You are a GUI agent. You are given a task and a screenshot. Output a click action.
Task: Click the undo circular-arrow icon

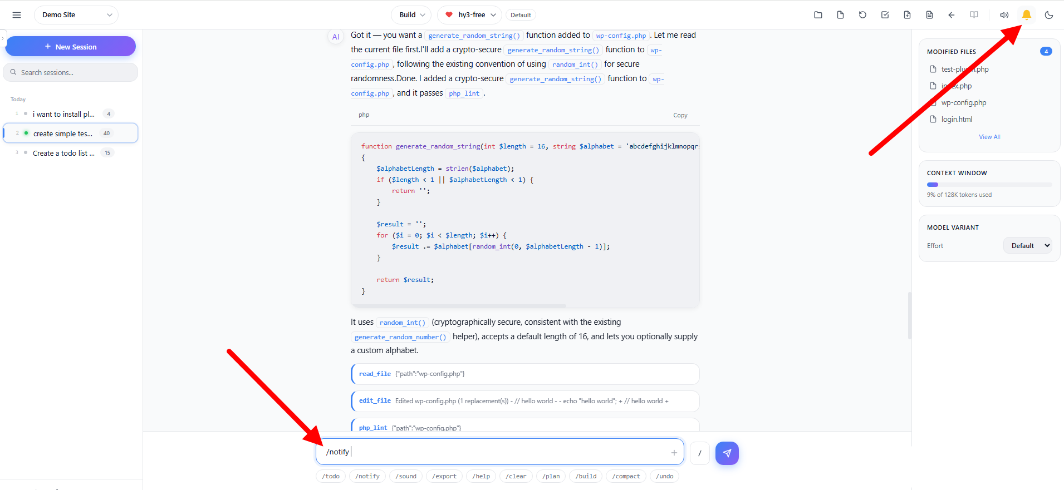[x=862, y=15]
